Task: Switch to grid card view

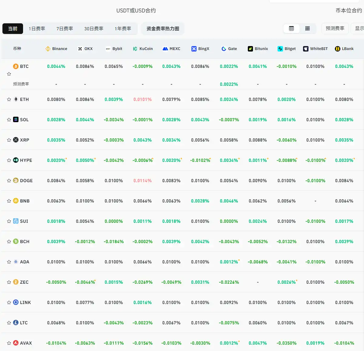Action: click(x=307, y=28)
